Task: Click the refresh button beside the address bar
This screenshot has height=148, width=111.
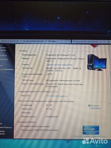Action: point(69,41)
